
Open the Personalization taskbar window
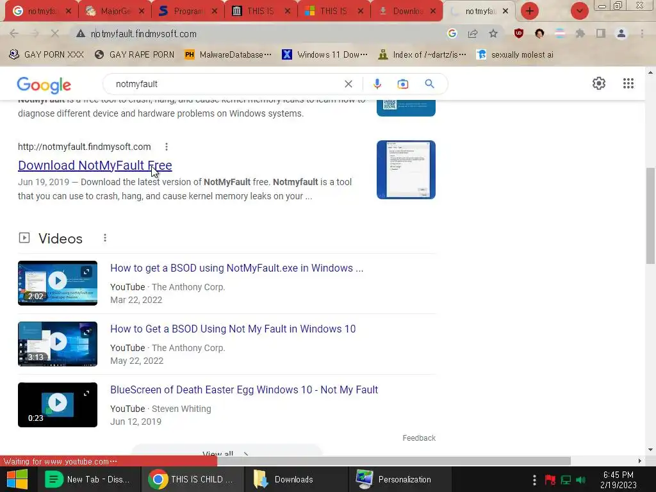(398, 479)
